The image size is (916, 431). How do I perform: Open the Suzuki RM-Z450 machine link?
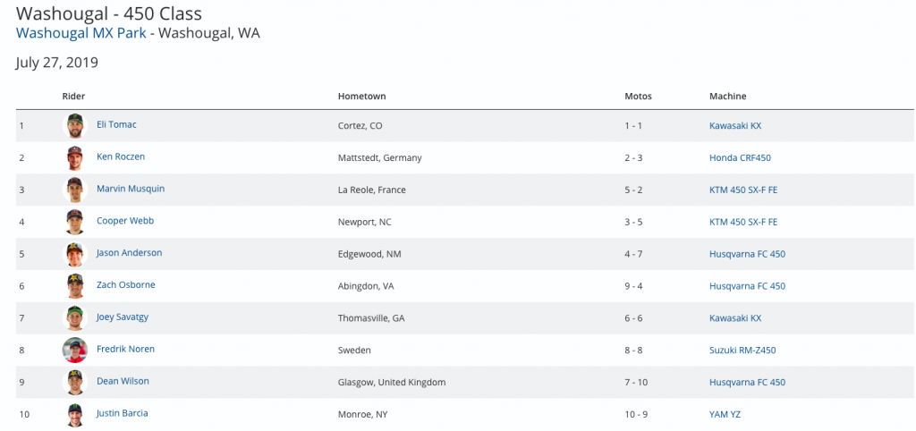pos(742,351)
